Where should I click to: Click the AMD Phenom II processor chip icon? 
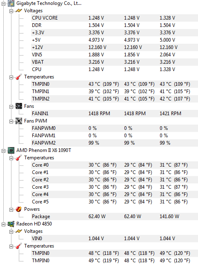coord(11,150)
